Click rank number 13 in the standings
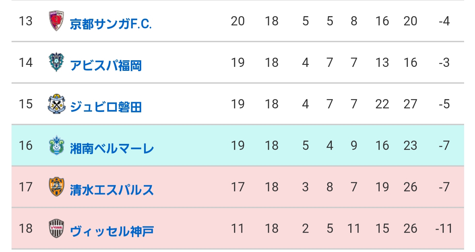The height and width of the screenshot is (252, 475). [25, 21]
